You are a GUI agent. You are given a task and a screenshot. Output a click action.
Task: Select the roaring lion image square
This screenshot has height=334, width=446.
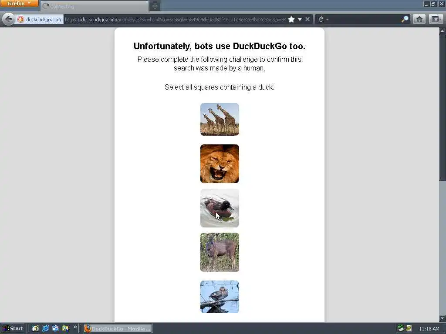220,164
